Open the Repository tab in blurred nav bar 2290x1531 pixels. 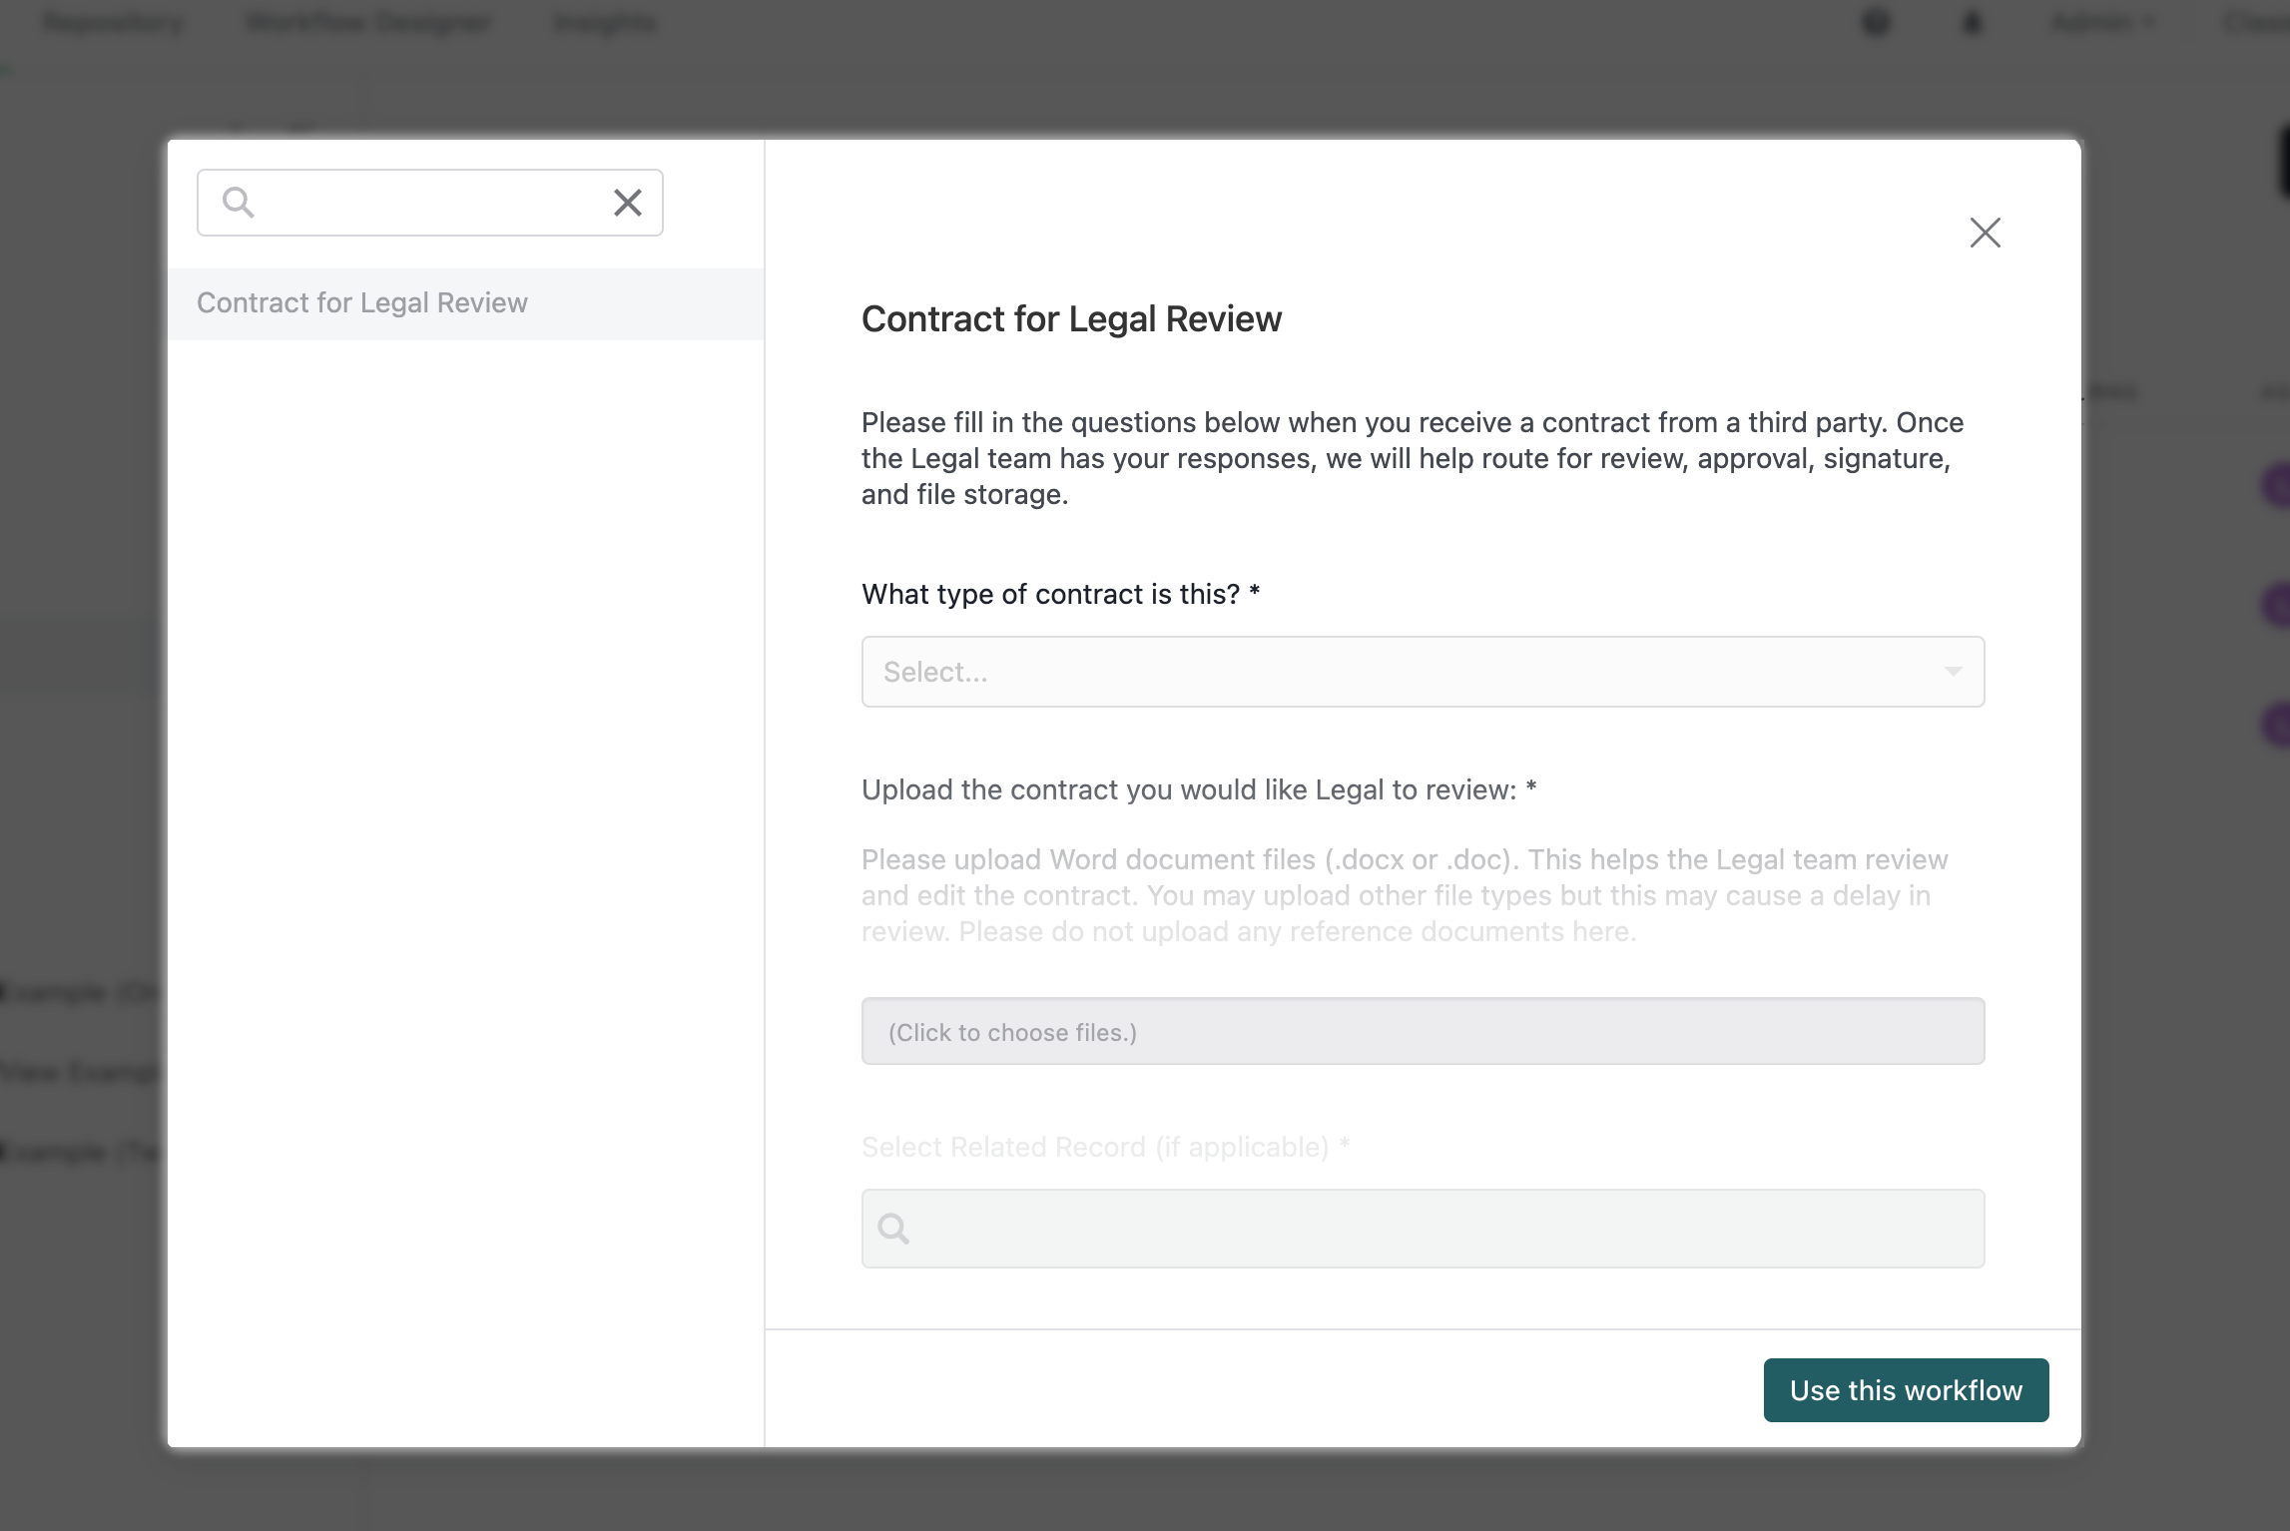tap(114, 22)
